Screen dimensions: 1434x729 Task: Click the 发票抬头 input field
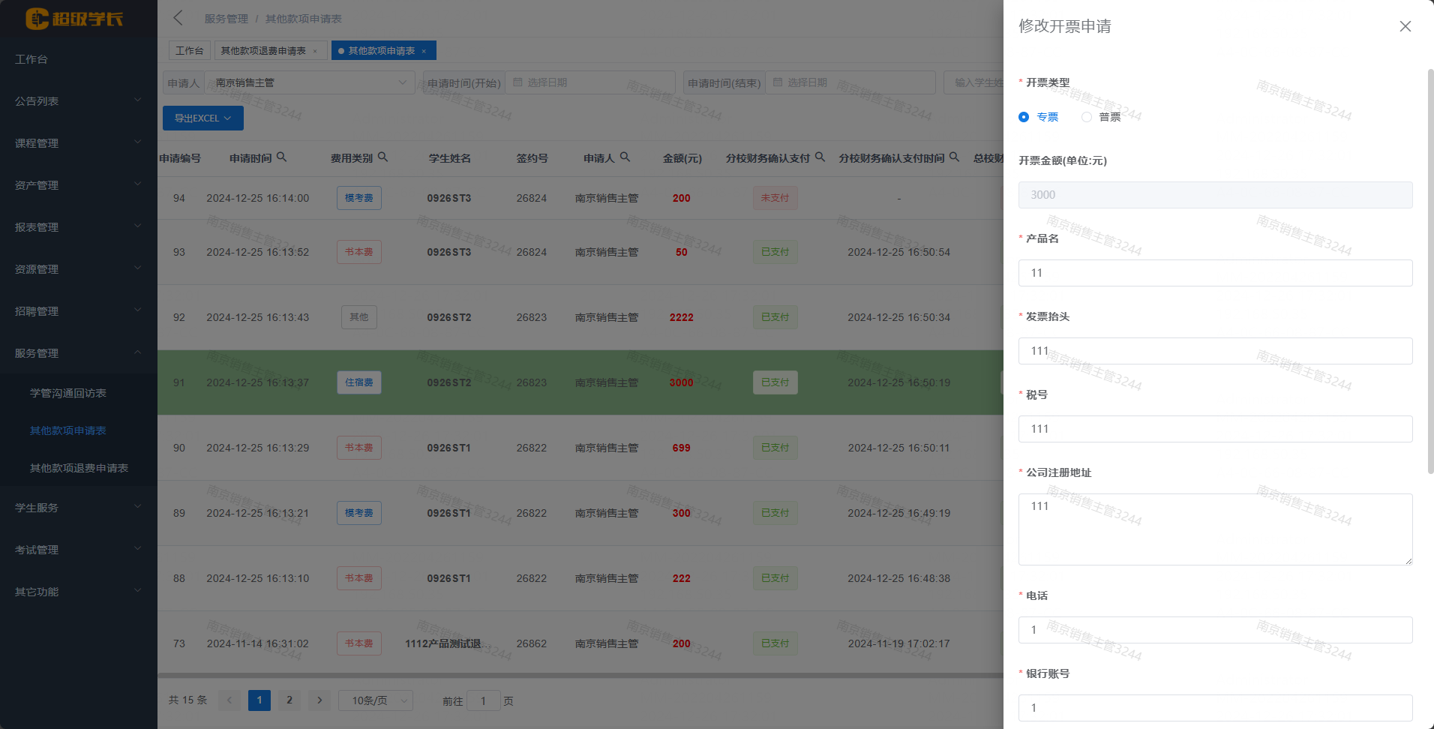coord(1215,351)
